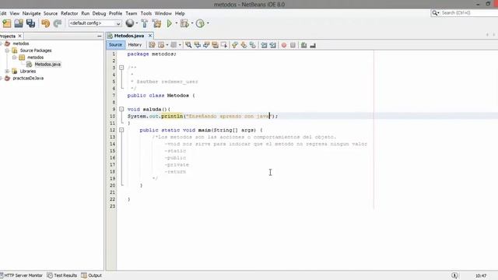Click red Start Macro Recording icon
The width and height of the screenshot is (498, 280).
(283, 45)
